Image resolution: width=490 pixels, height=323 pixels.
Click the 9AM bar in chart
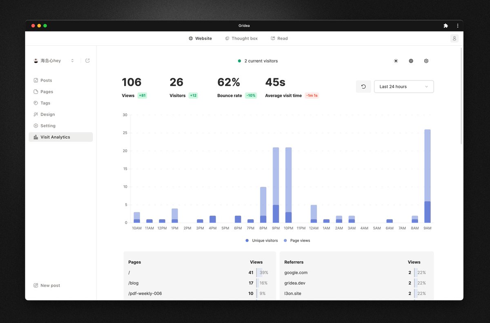pyautogui.click(x=428, y=176)
